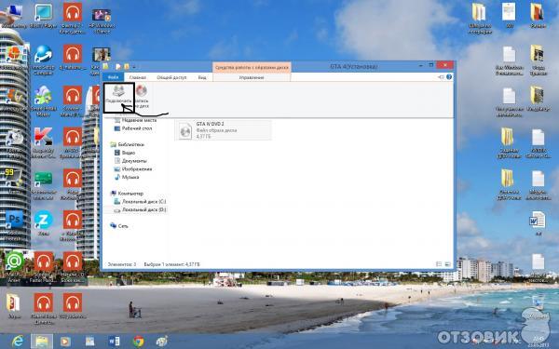Select the Управление ribbon tab
This screenshot has width=559, height=349.
pyautogui.click(x=252, y=77)
